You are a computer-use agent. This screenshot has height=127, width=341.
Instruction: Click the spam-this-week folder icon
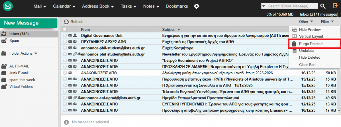[4, 80]
